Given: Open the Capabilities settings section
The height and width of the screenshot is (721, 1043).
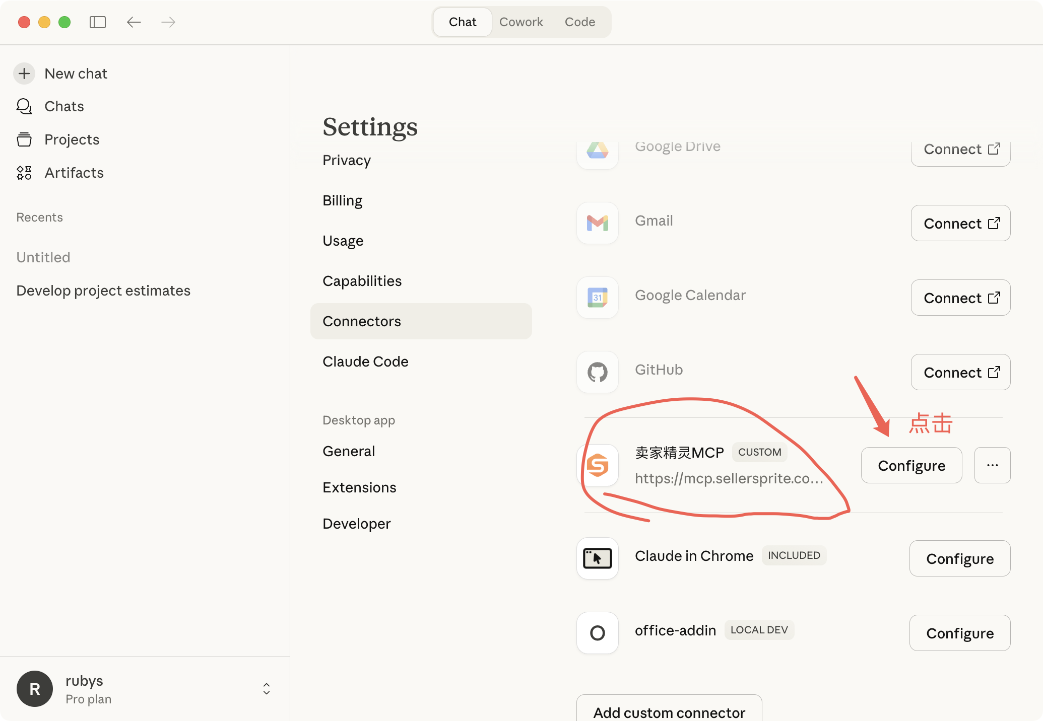Looking at the screenshot, I should pyautogui.click(x=362, y=281).
